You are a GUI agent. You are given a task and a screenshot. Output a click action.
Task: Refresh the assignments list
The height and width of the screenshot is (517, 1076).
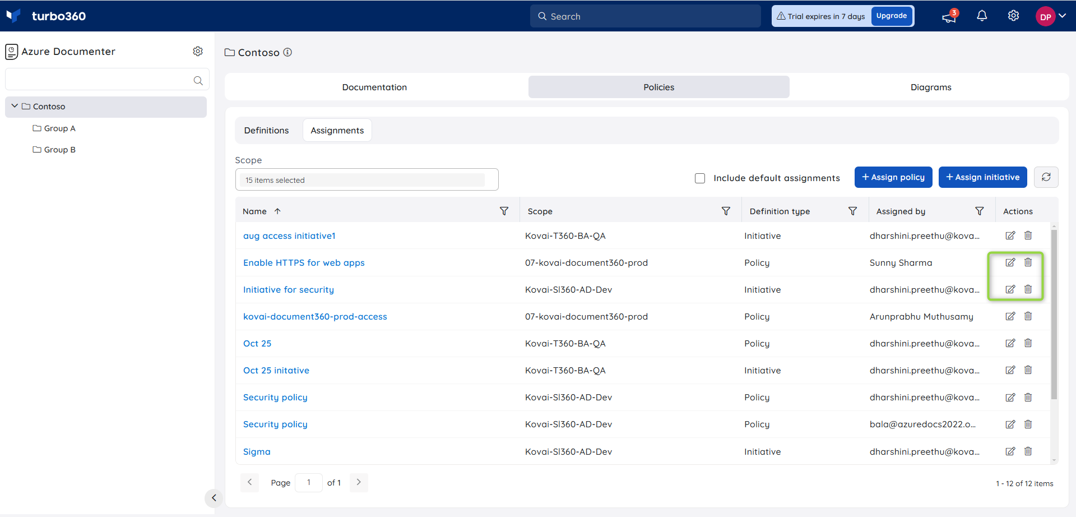[1046, 177]
